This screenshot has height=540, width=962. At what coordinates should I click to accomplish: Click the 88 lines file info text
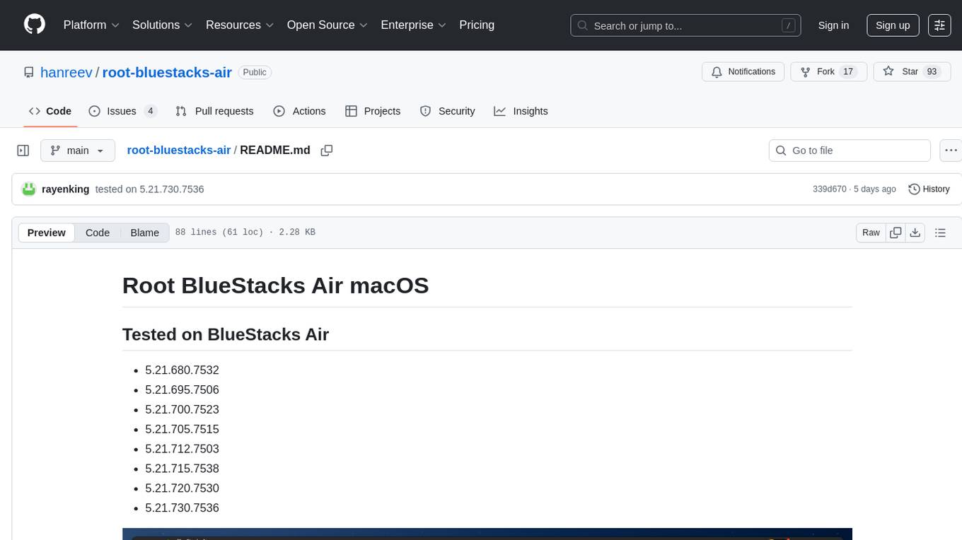tap(245, 233)
